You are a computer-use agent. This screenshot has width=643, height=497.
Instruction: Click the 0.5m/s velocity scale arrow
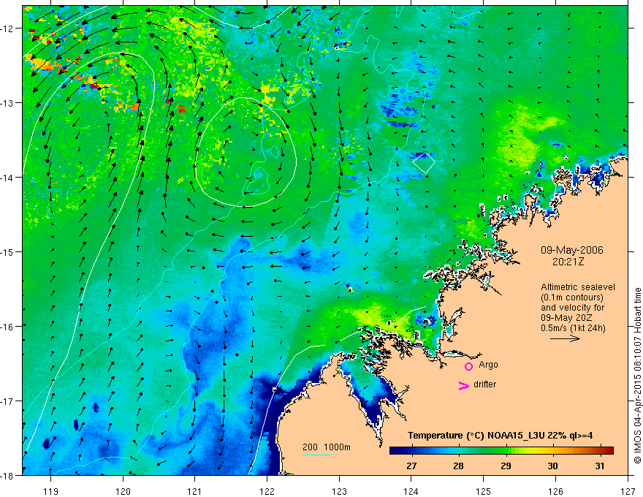coord(565,338)
